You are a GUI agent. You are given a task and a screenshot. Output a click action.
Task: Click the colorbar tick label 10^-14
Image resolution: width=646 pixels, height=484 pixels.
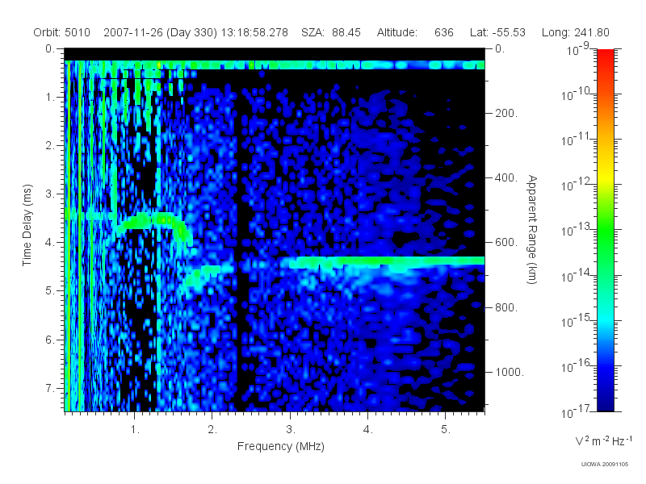coord(577,275)
